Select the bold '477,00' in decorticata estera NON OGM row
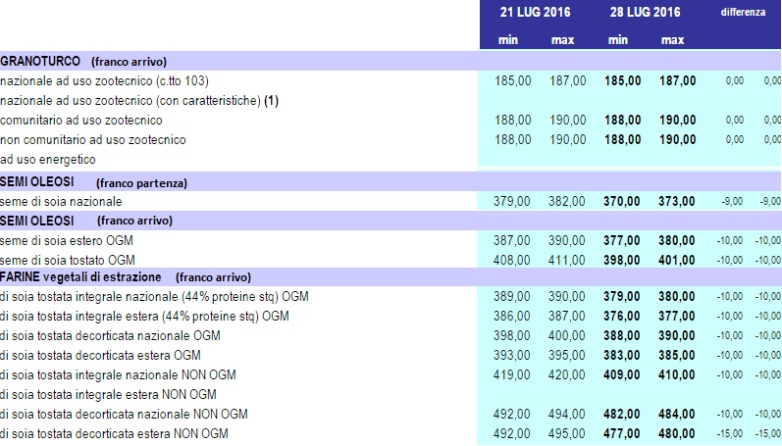Screen dimensions: 782x446 click(x=621, y=433)
